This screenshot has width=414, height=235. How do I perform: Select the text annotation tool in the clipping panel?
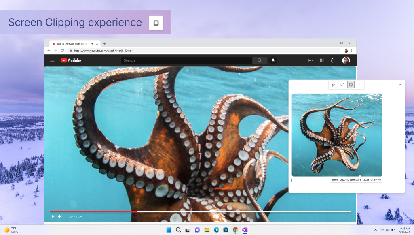pos(333,85)
